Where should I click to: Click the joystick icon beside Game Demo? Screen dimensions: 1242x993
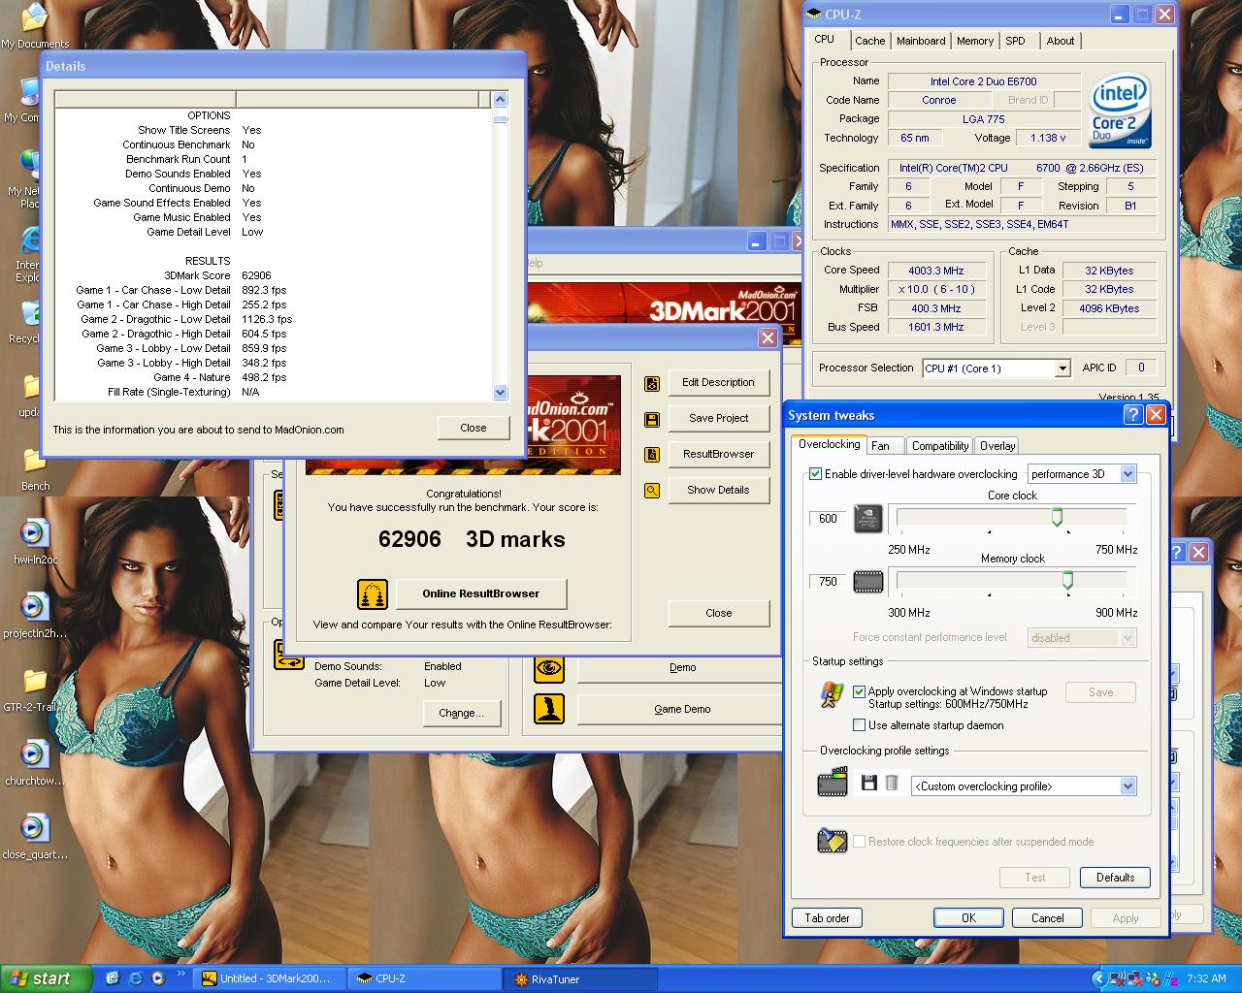pyautogui.click(x=549, y=709)
